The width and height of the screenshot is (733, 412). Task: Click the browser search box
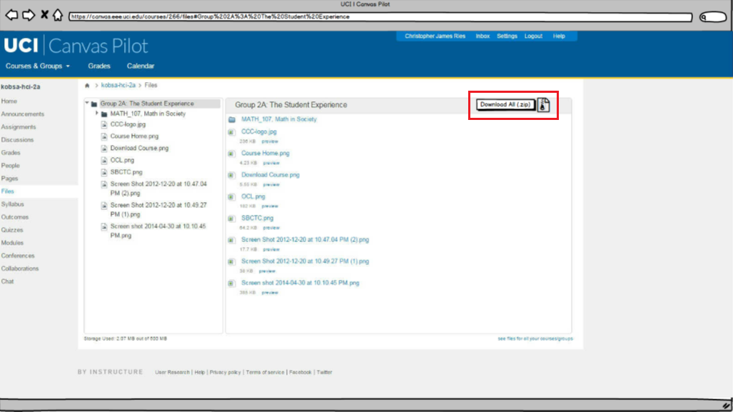point(712,16)
